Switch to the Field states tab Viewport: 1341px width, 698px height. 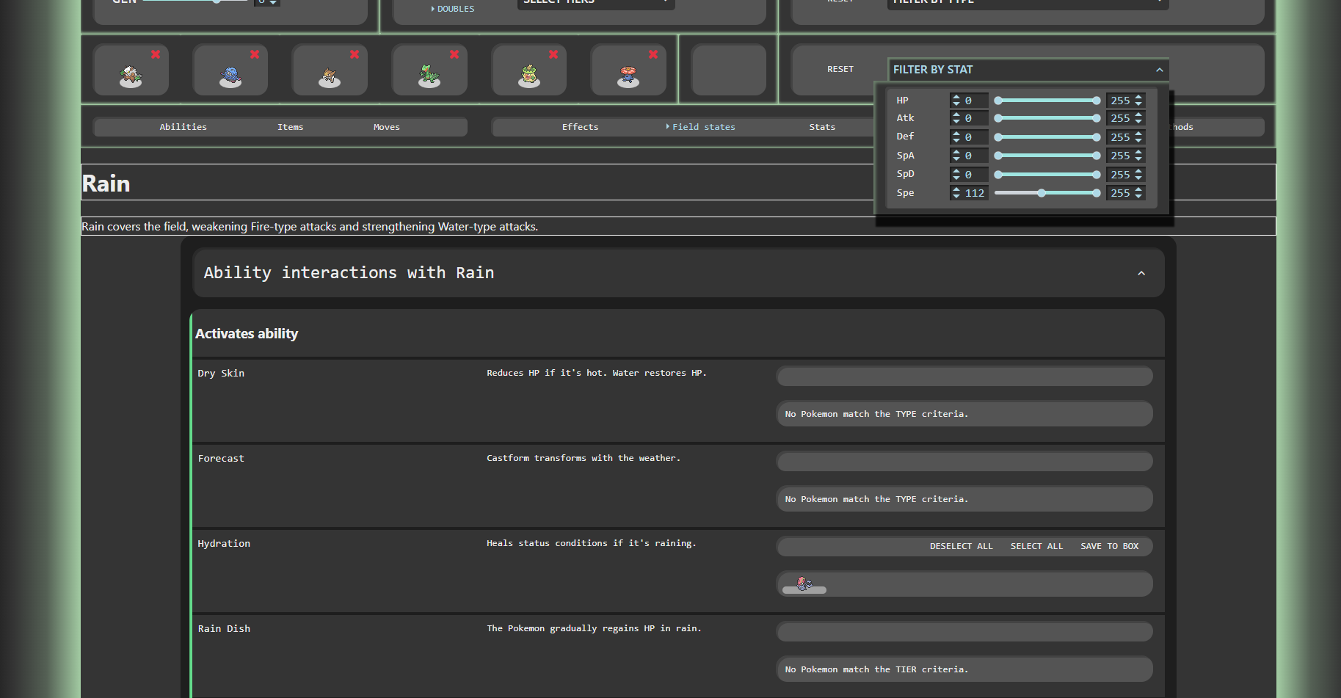[x=702, y=127]
